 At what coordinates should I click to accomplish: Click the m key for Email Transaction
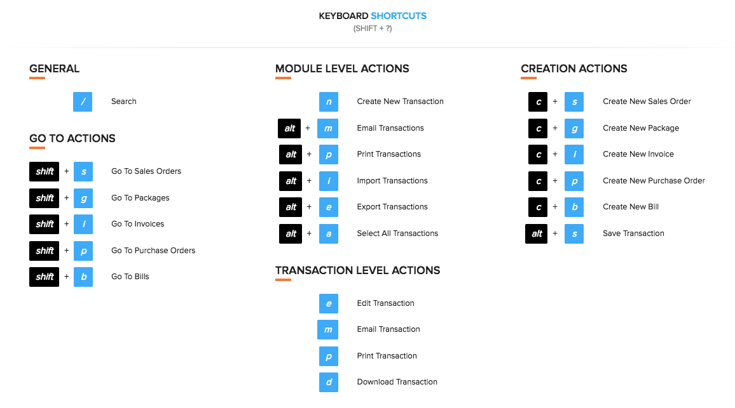pyautogui.click(x=329, y=329)
